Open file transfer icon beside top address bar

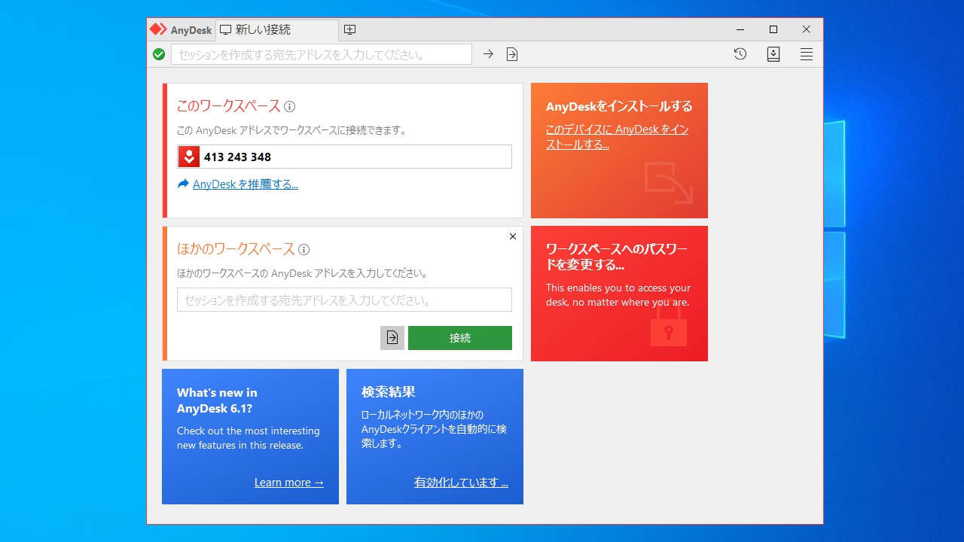(512, 54)
